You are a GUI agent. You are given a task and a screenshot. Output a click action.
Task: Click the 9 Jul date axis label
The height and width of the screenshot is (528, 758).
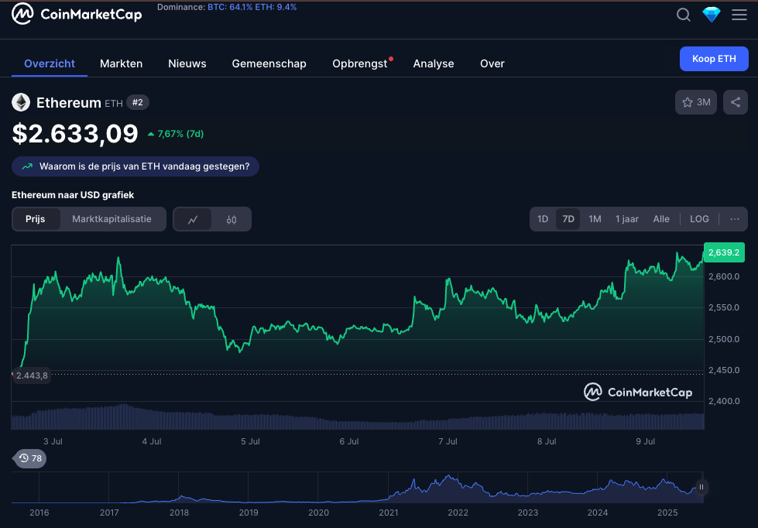click(646, 441)
